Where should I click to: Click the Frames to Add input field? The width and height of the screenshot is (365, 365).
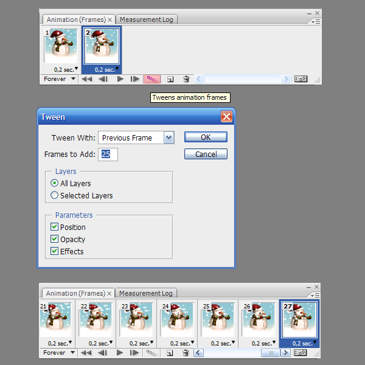click(109, 155)
